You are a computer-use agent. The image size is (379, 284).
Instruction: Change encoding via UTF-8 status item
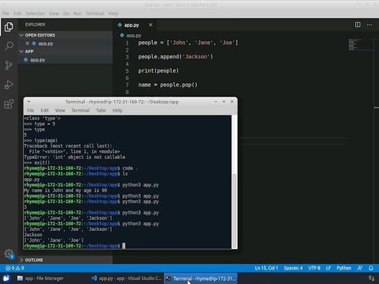click(x=314, y=268)
